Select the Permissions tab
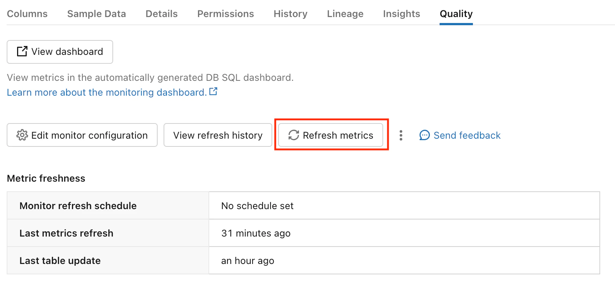This screenshot has height=284, width=615. tap(226, 14)
